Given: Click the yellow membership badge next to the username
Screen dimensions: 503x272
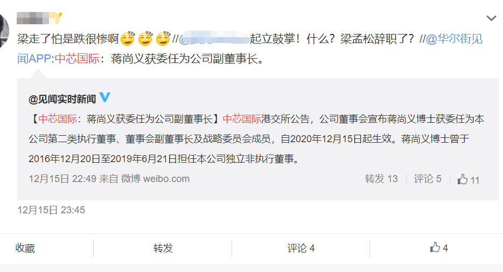Looking at the screenshot, I should pos(58,18).
